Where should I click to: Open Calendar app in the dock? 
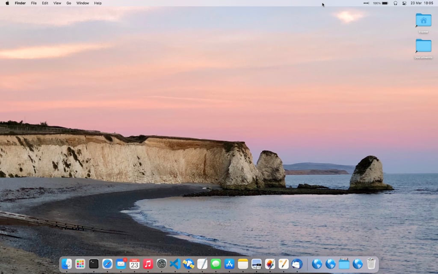point(135,264)
